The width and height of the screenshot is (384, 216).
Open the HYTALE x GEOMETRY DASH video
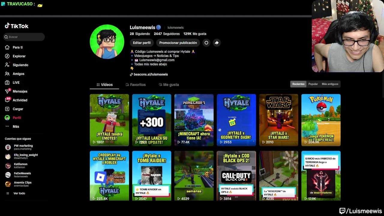coord(236,120)
